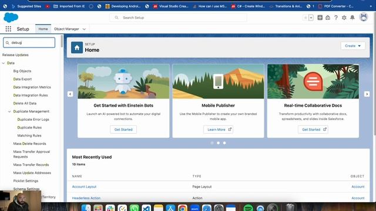Click the Mobile Publisher card image
The width and height of the screenshot is (376, 211).
click(218, 81)
